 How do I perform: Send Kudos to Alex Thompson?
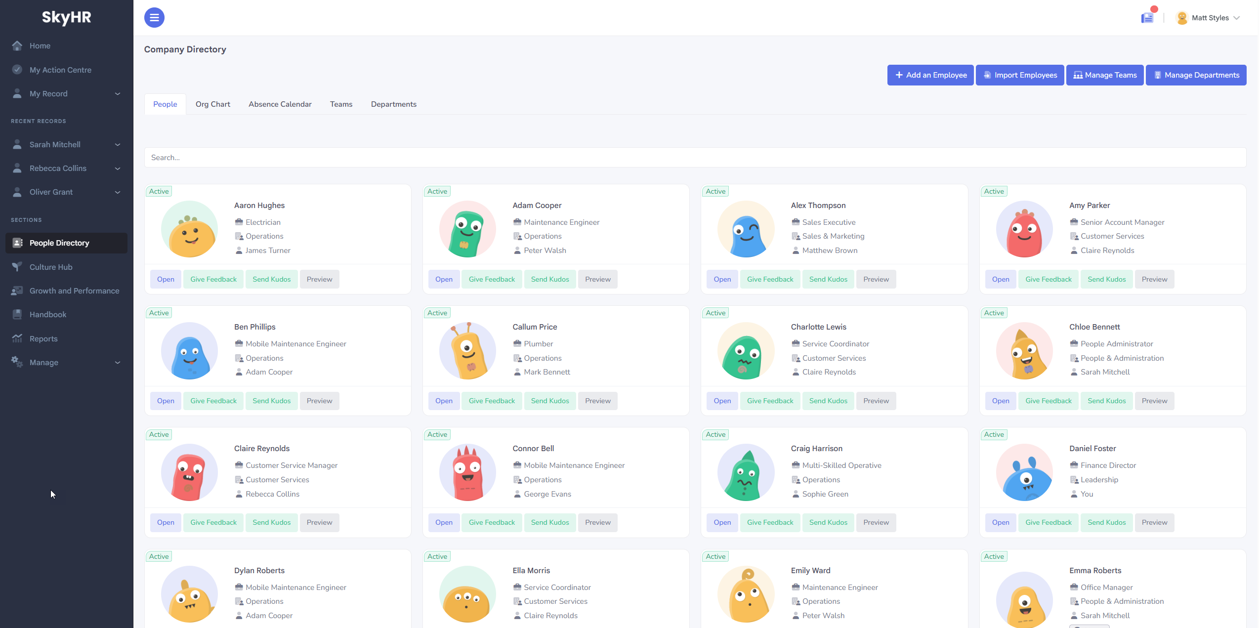[x=828, y=279]
